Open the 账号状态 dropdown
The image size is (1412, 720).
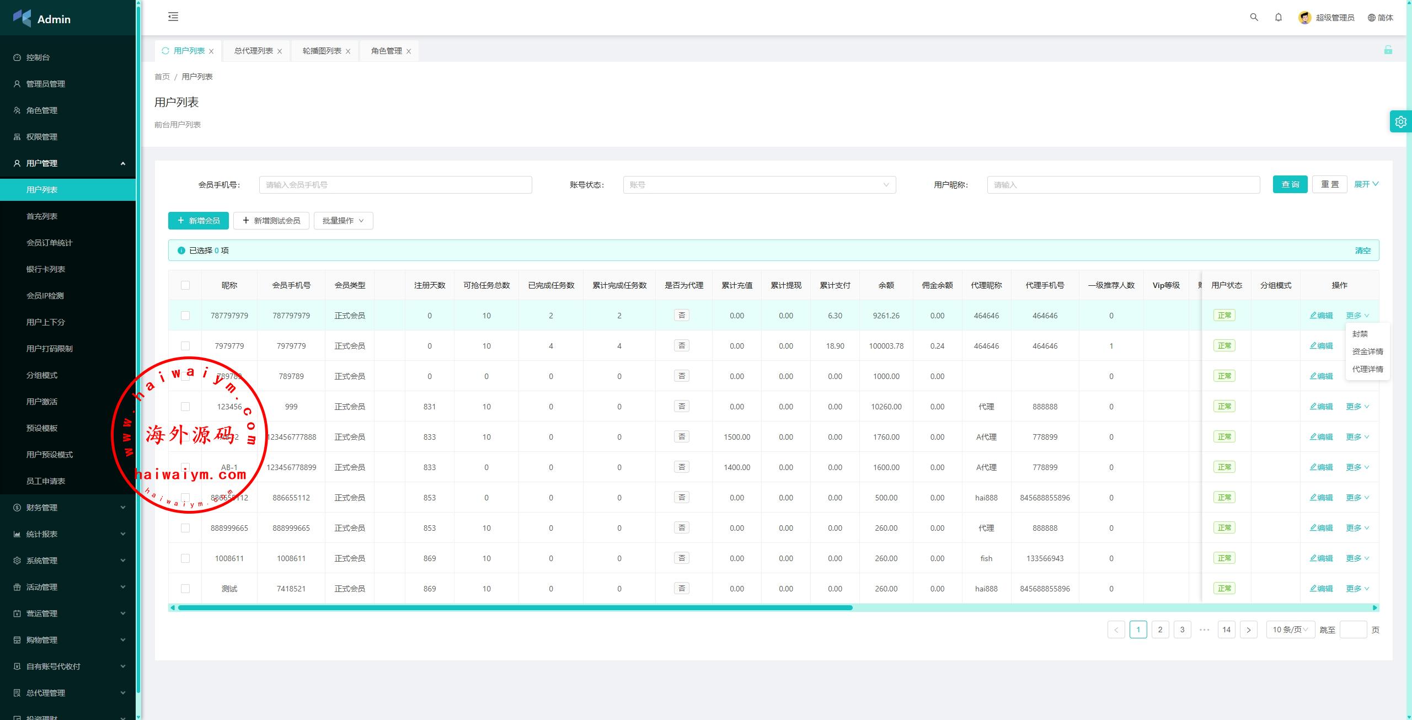point(759,185)
